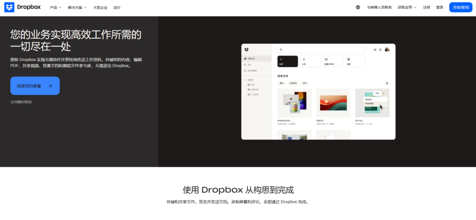
Task: Click the 登录 link
Action: pyautogui.click(x=440, y=7)
